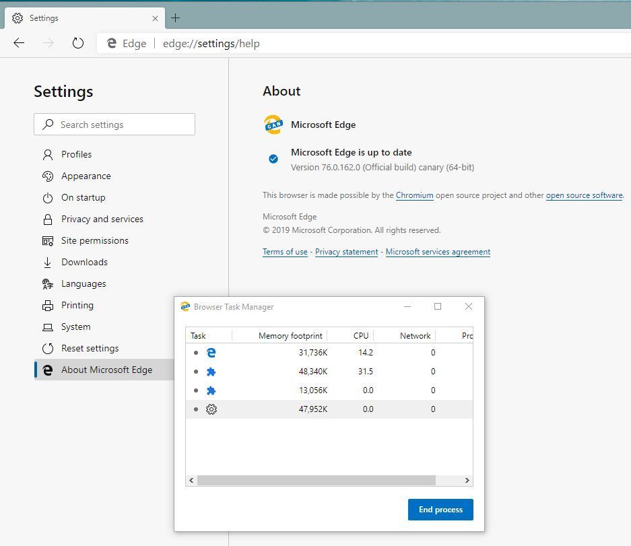Click the scrollbar right arrow in Task Manager

467,481
